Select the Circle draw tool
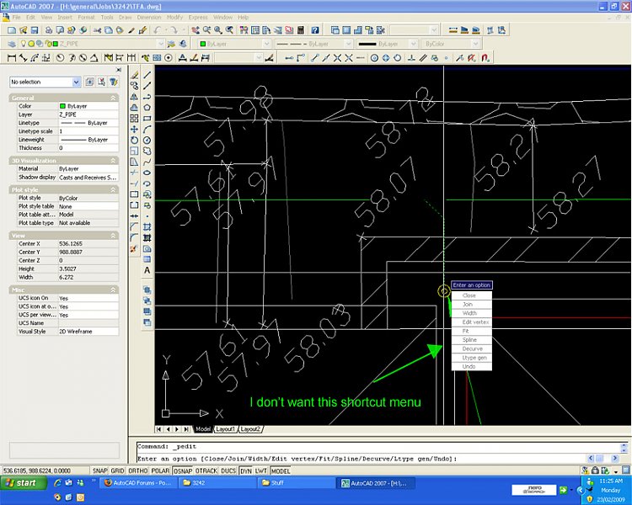Image resolution: width=632 pixels, height=505 pixels. pos(147,141)
